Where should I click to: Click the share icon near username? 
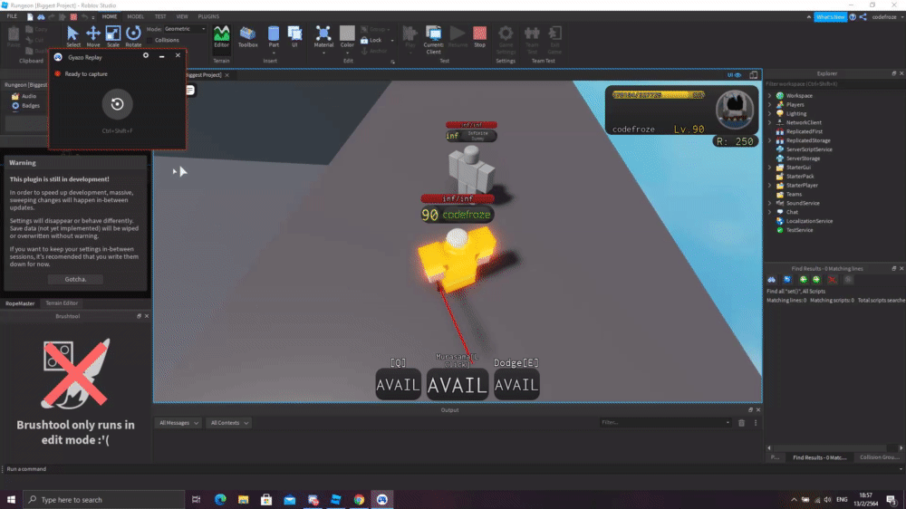click(x=863, y=16)
